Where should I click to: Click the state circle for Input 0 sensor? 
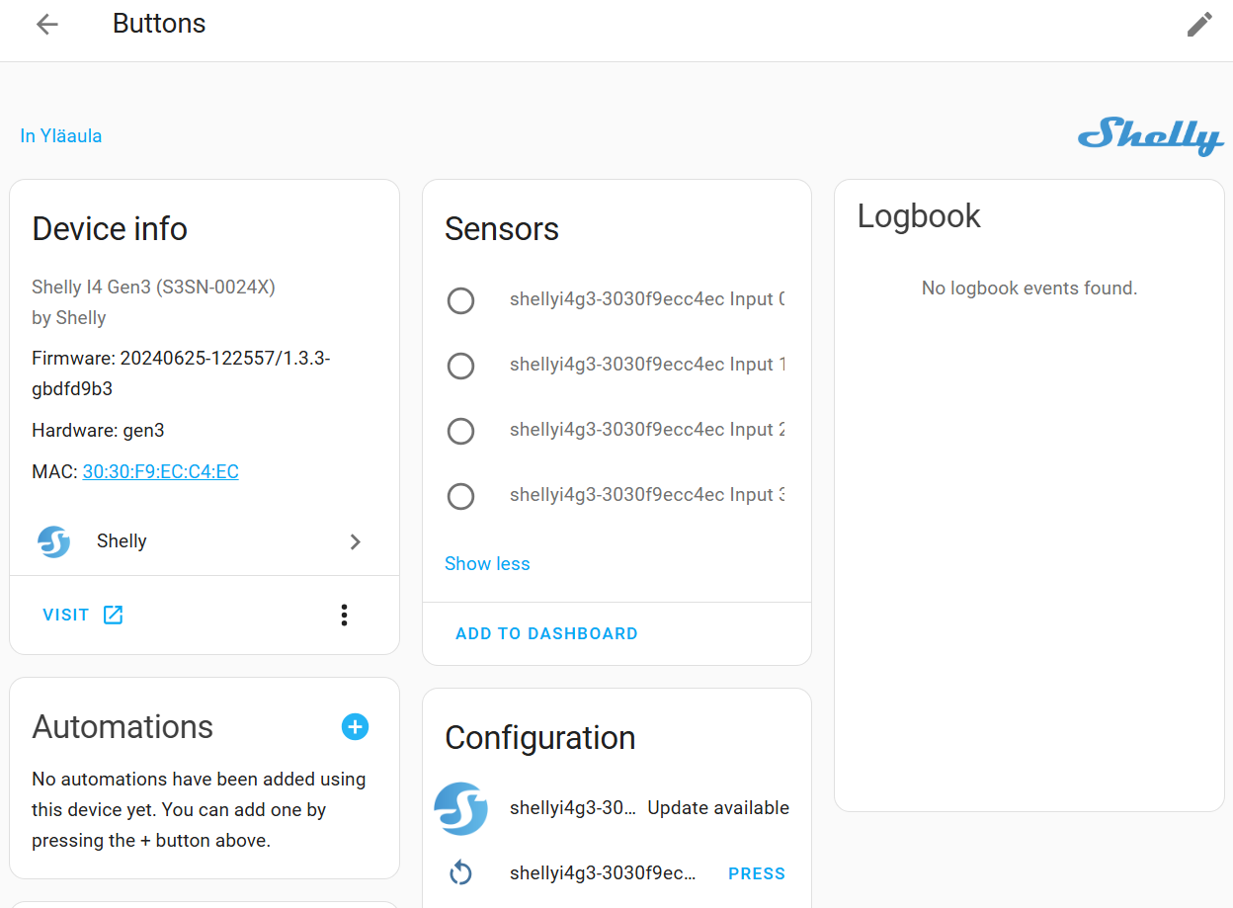(x=460, y=300)
